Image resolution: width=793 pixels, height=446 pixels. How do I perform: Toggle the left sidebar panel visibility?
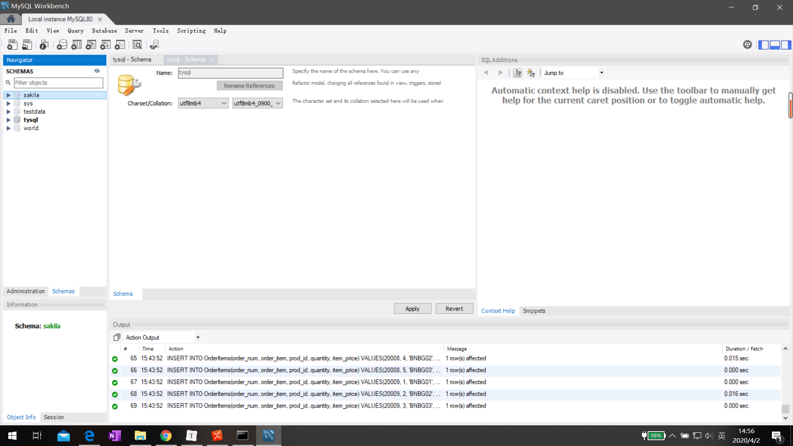pos(764,45)
